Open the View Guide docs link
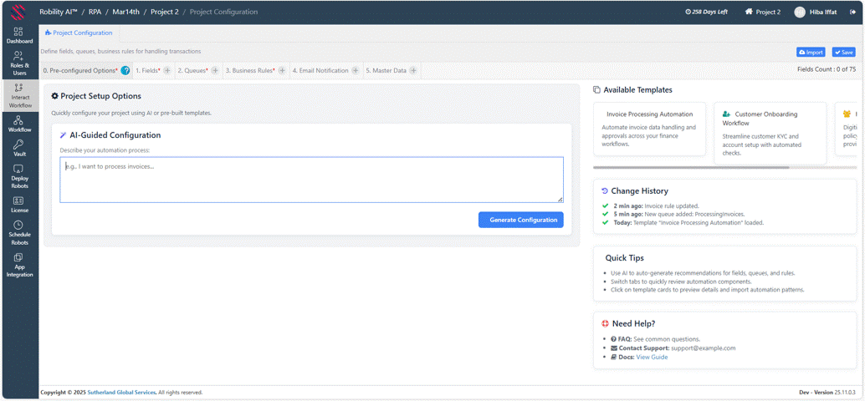 point(652,357)
